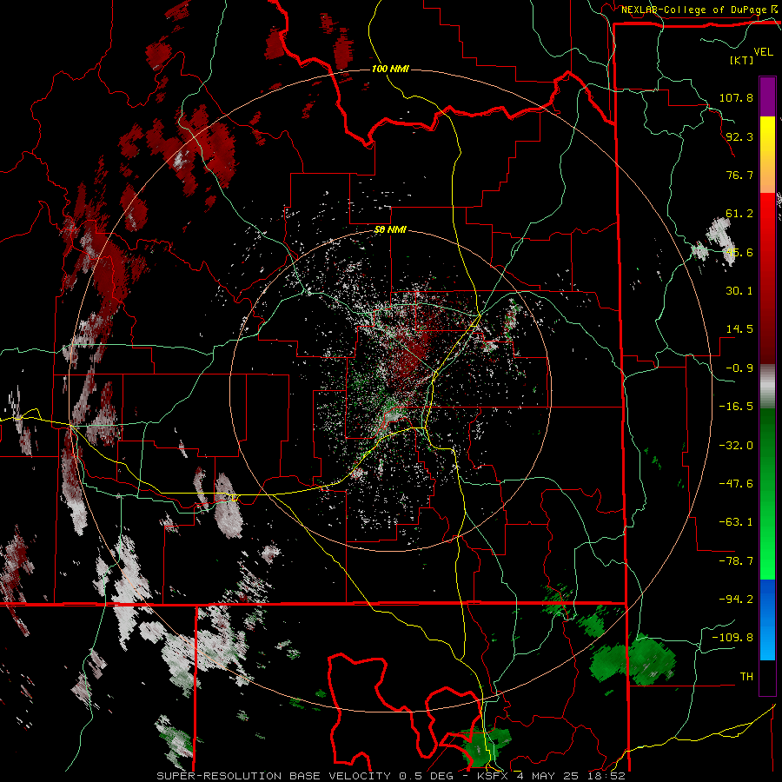Select the -47.6 scale value
782x782 pixels.
(736, 484)
